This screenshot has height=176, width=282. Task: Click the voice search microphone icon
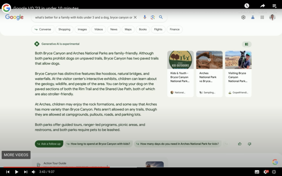point(145,18)
